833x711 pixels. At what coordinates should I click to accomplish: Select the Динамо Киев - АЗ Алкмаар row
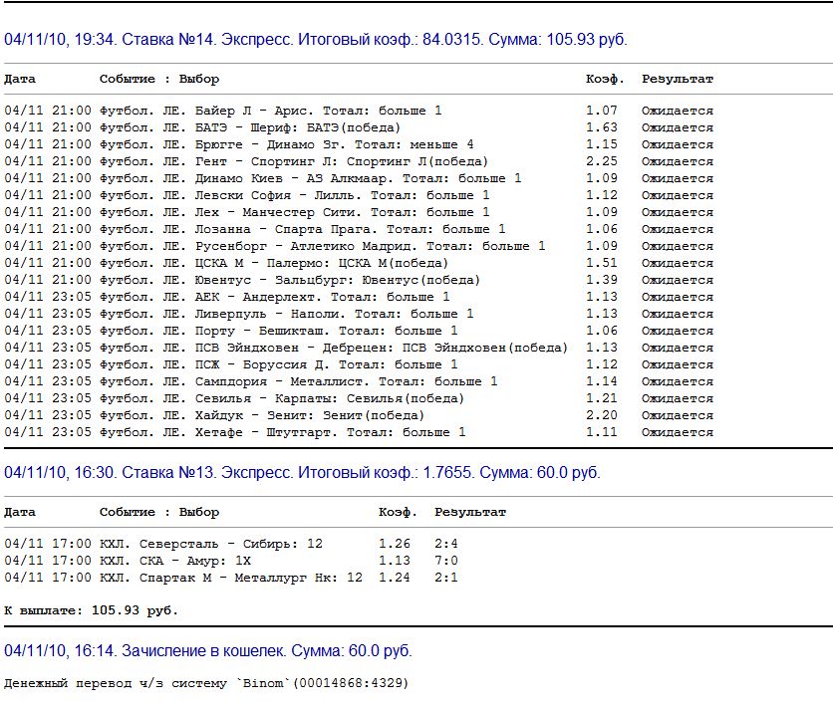pos(359,178)
